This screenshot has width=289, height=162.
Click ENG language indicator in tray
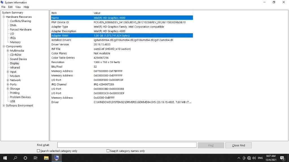[260, 158]
